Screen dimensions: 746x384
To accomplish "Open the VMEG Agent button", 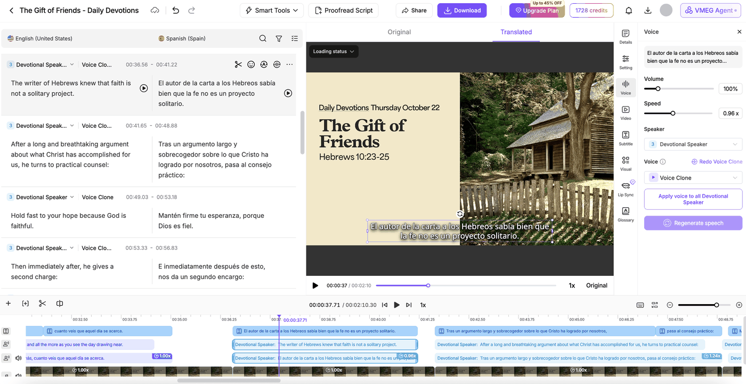I will pyautogui.click(x=711, y=10).
